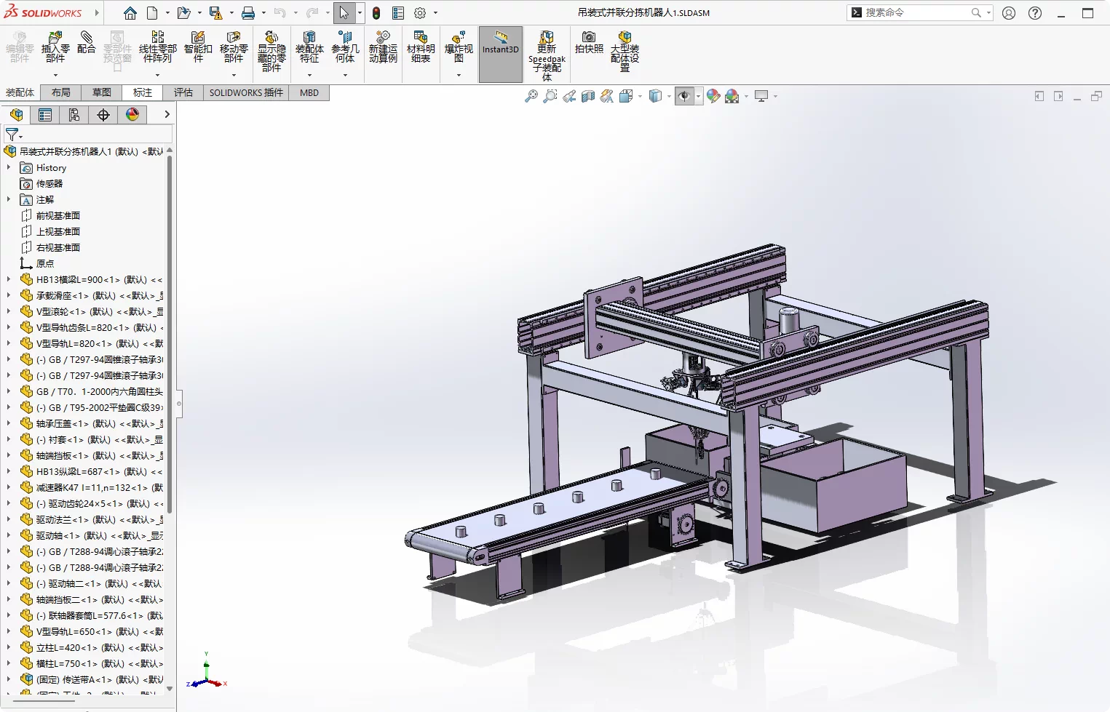Open the 线性零部件阵列 linear pattern tool
The image size is (1110, 712).
(x=158, y=48)
